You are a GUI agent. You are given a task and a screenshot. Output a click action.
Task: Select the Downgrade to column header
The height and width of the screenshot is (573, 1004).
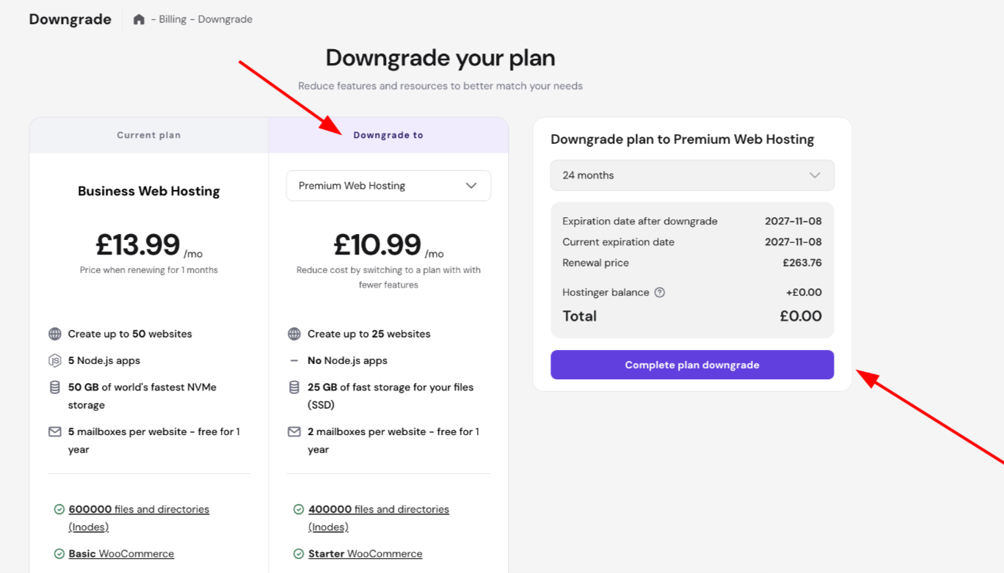click(x=388, y=135)
